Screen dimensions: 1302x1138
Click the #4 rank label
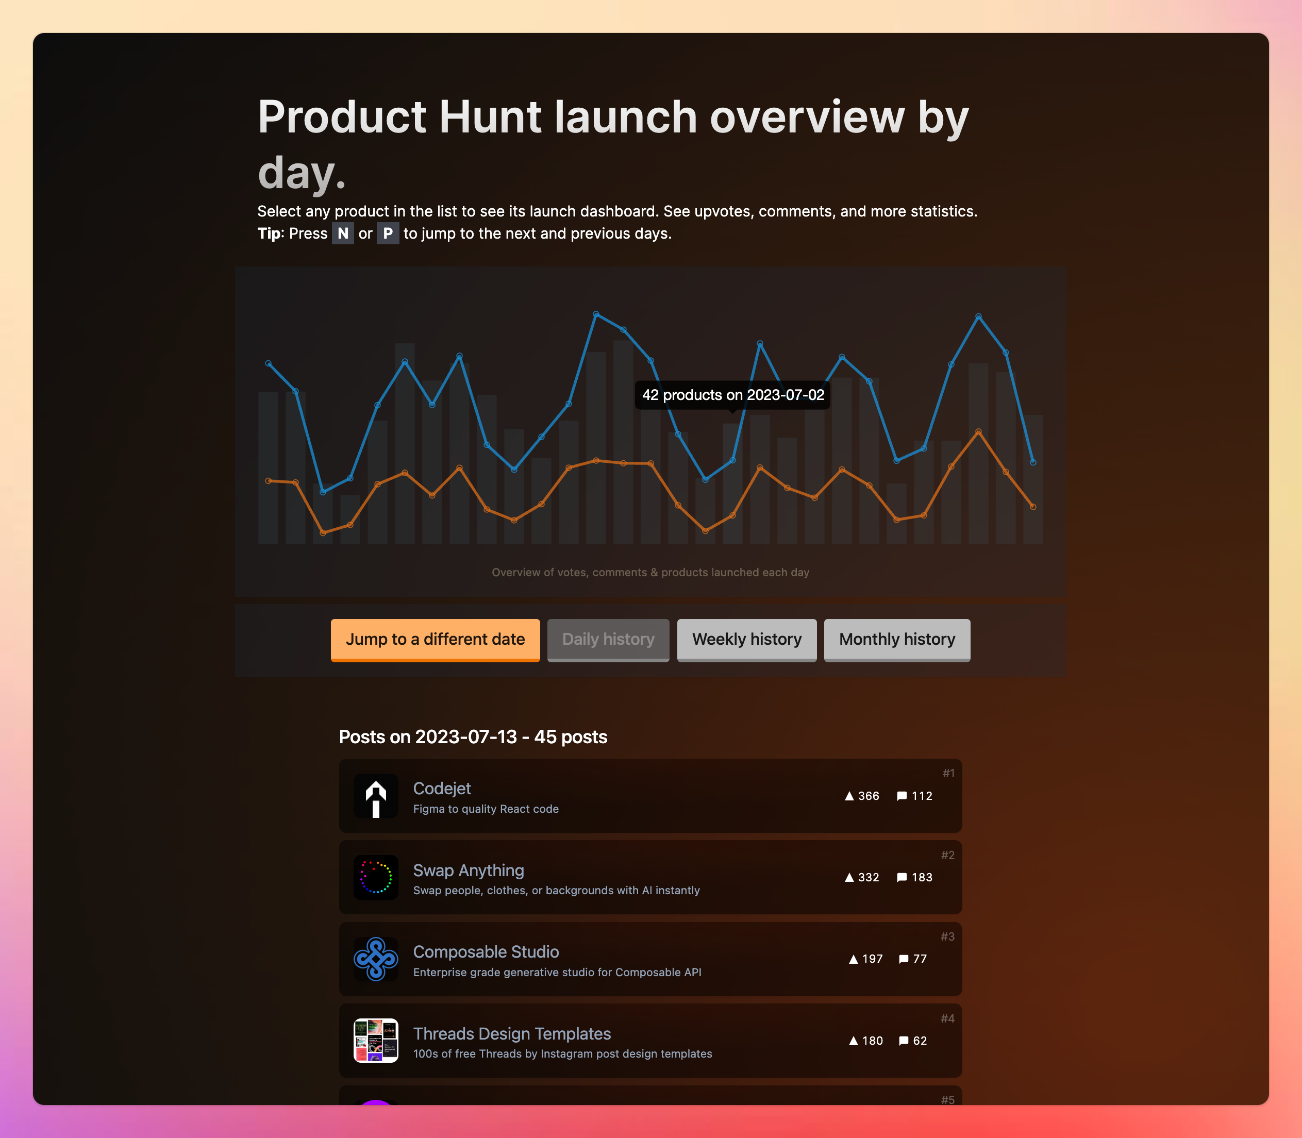click(x=947, y=1018)
